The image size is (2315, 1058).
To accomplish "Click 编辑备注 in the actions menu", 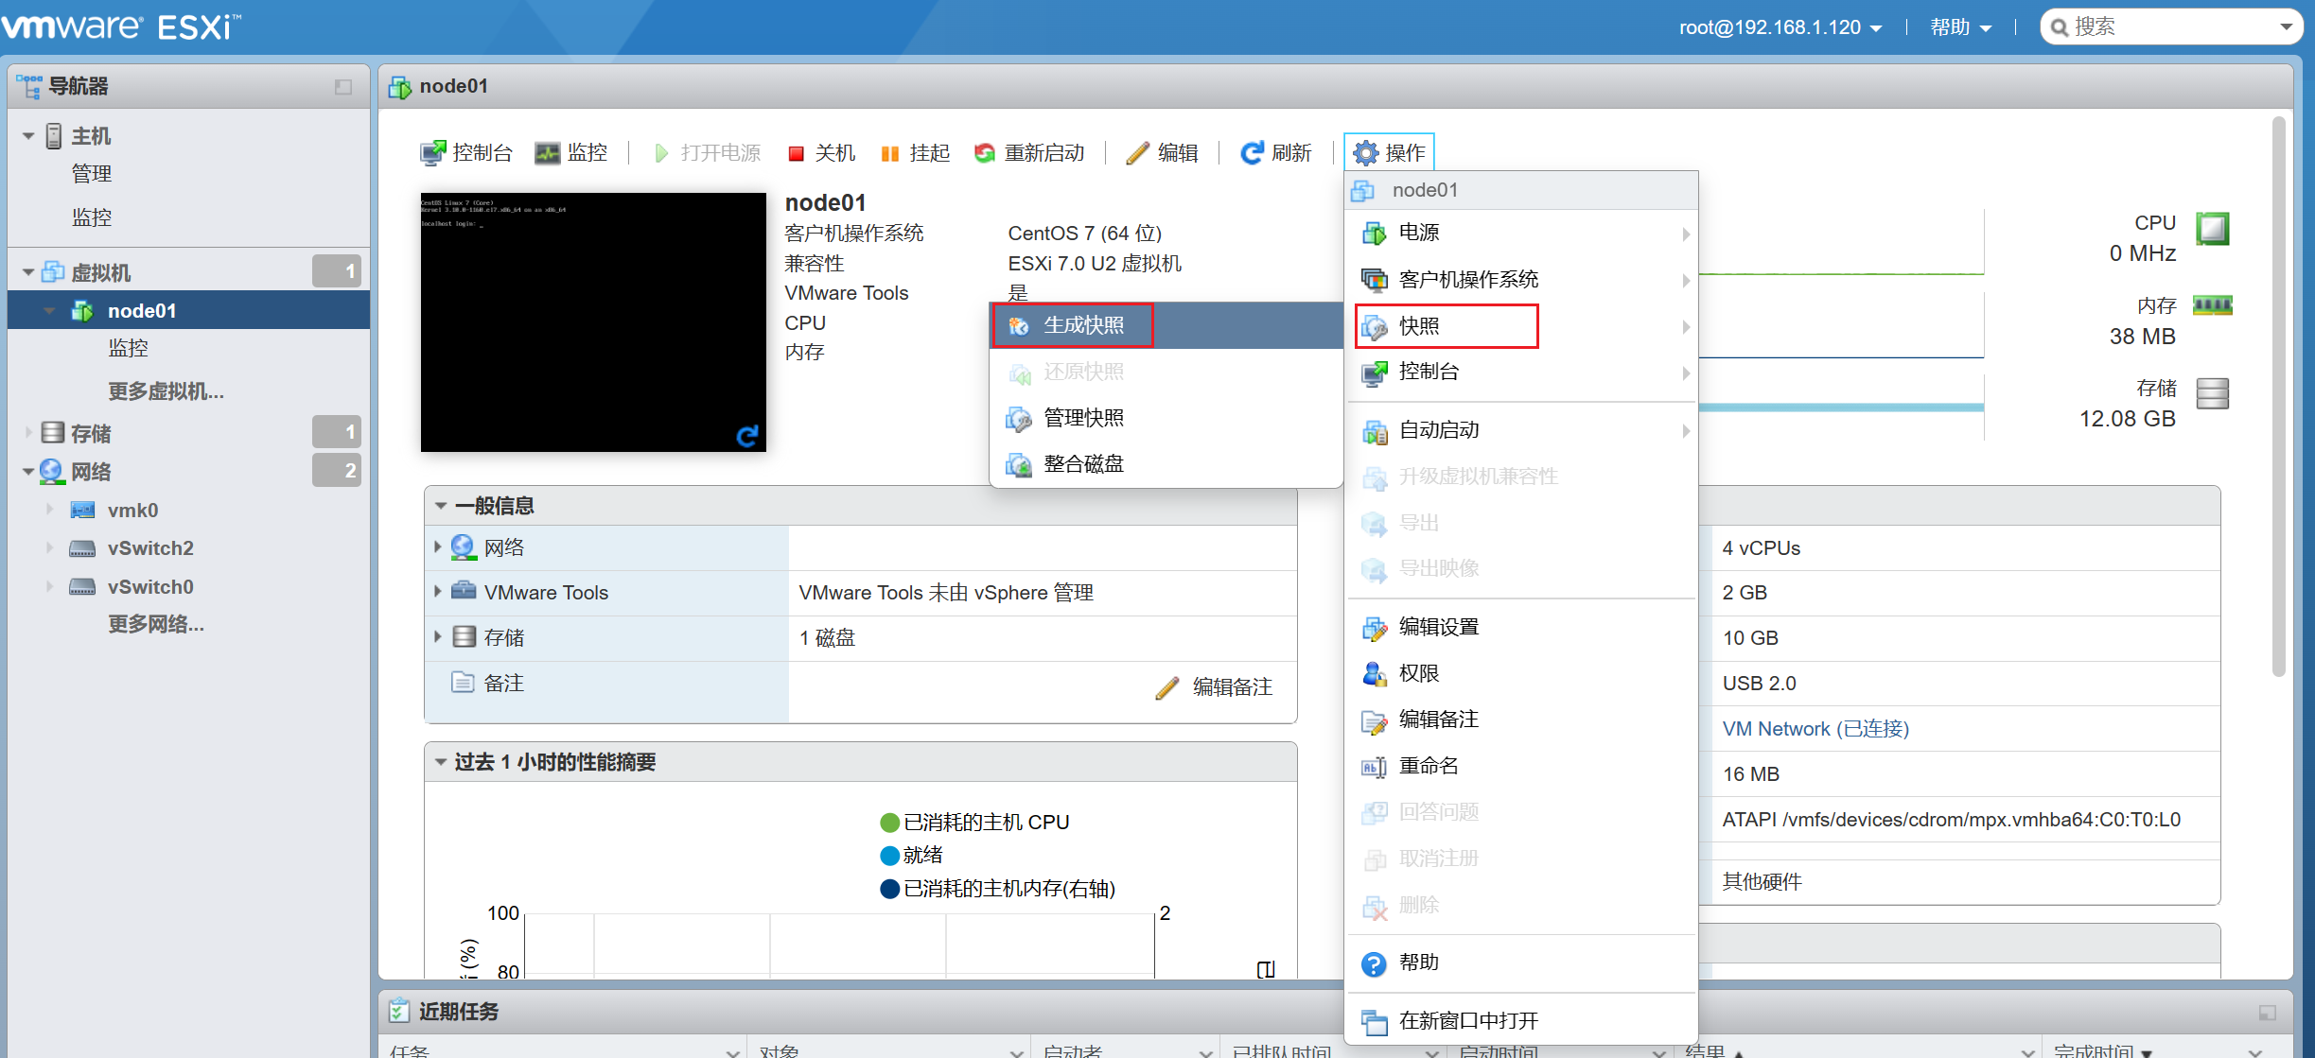I will [x=1521, y=720].
